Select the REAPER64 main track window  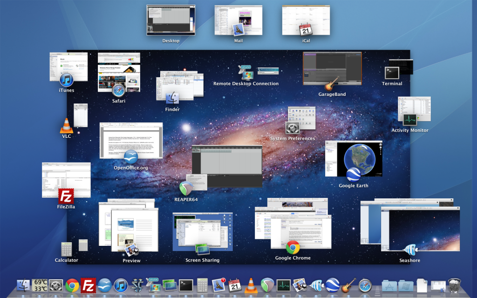[227, 166]
